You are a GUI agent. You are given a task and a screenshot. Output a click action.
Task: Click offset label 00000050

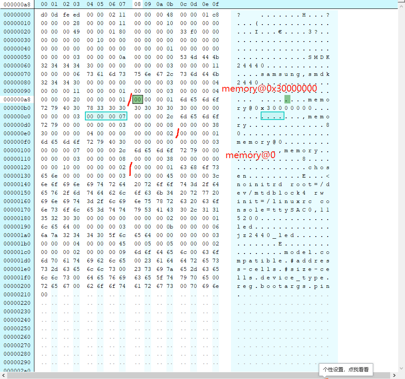(x=17, y=57)
